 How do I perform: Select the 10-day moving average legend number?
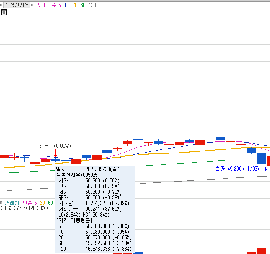coord(67,5)
